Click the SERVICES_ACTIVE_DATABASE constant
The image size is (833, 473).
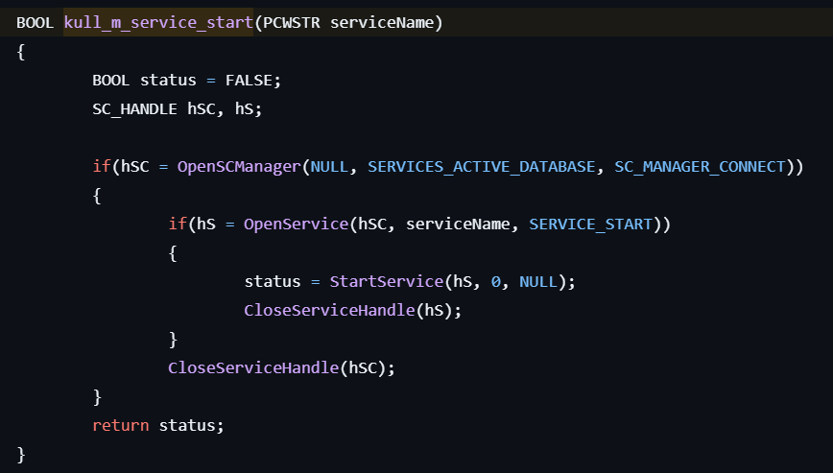coord(482,167)
